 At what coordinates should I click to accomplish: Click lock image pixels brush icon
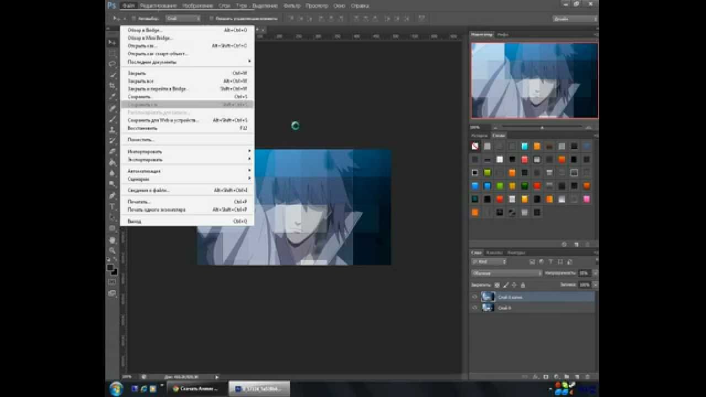pos(506,285)
